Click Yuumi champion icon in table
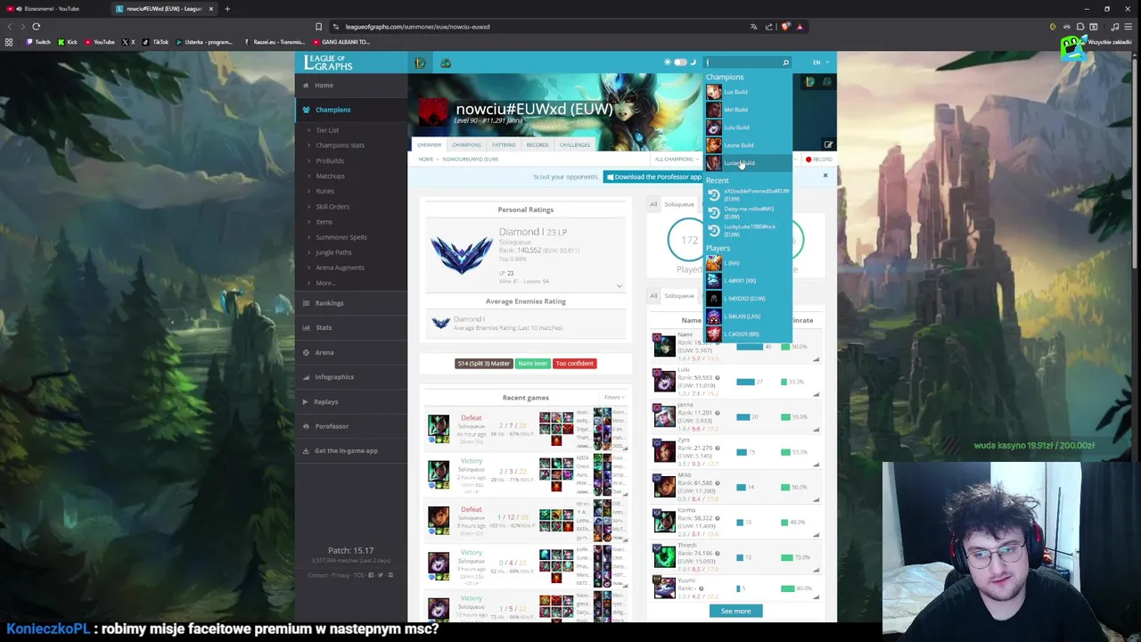The height and width of the screenshot is (642, 1141). 664,587
